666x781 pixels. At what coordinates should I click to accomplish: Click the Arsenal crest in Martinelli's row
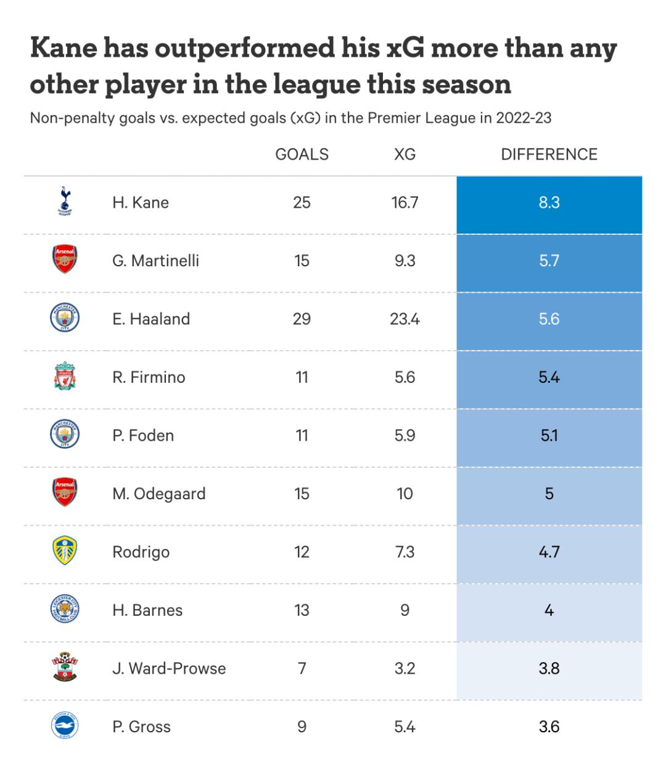(65, 260)
